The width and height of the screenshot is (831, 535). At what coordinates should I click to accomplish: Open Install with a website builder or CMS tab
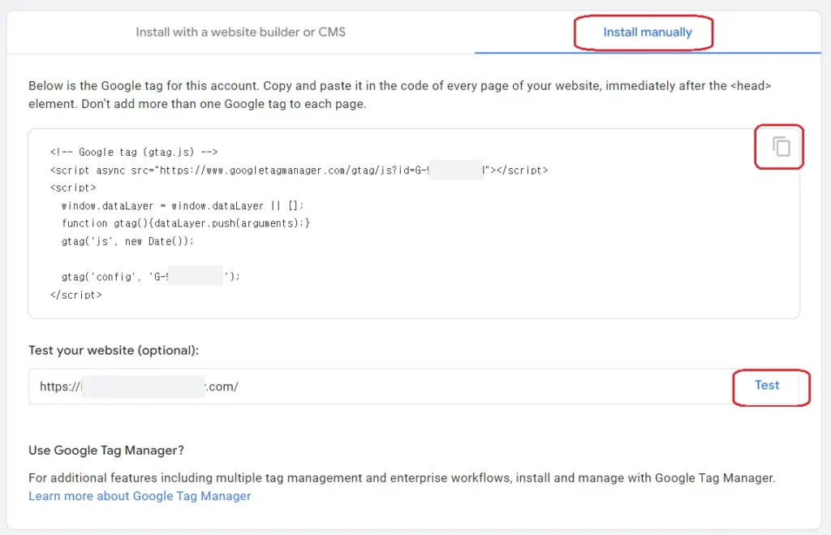click(240, 32)
